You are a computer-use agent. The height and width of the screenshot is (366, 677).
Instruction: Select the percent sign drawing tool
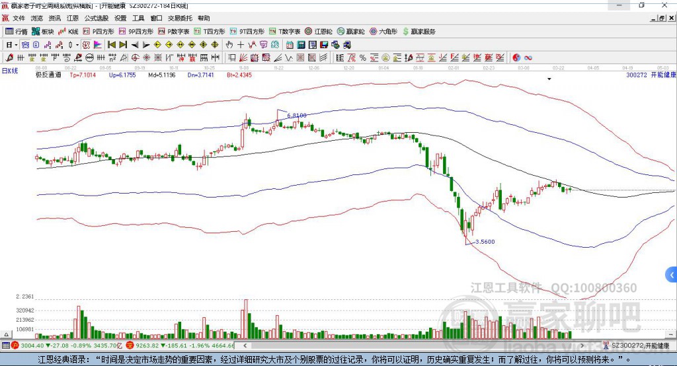click(x=363, y=57)
